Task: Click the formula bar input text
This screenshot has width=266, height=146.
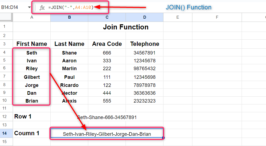Action: pos(71,8)
